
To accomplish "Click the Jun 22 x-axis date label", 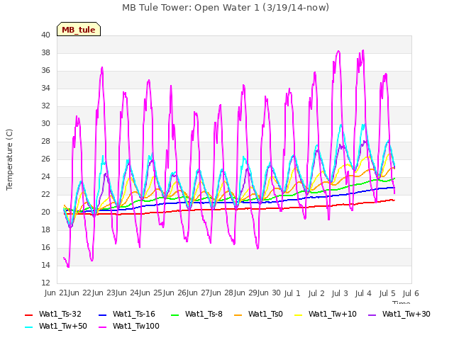I will (x=79, y=293).
